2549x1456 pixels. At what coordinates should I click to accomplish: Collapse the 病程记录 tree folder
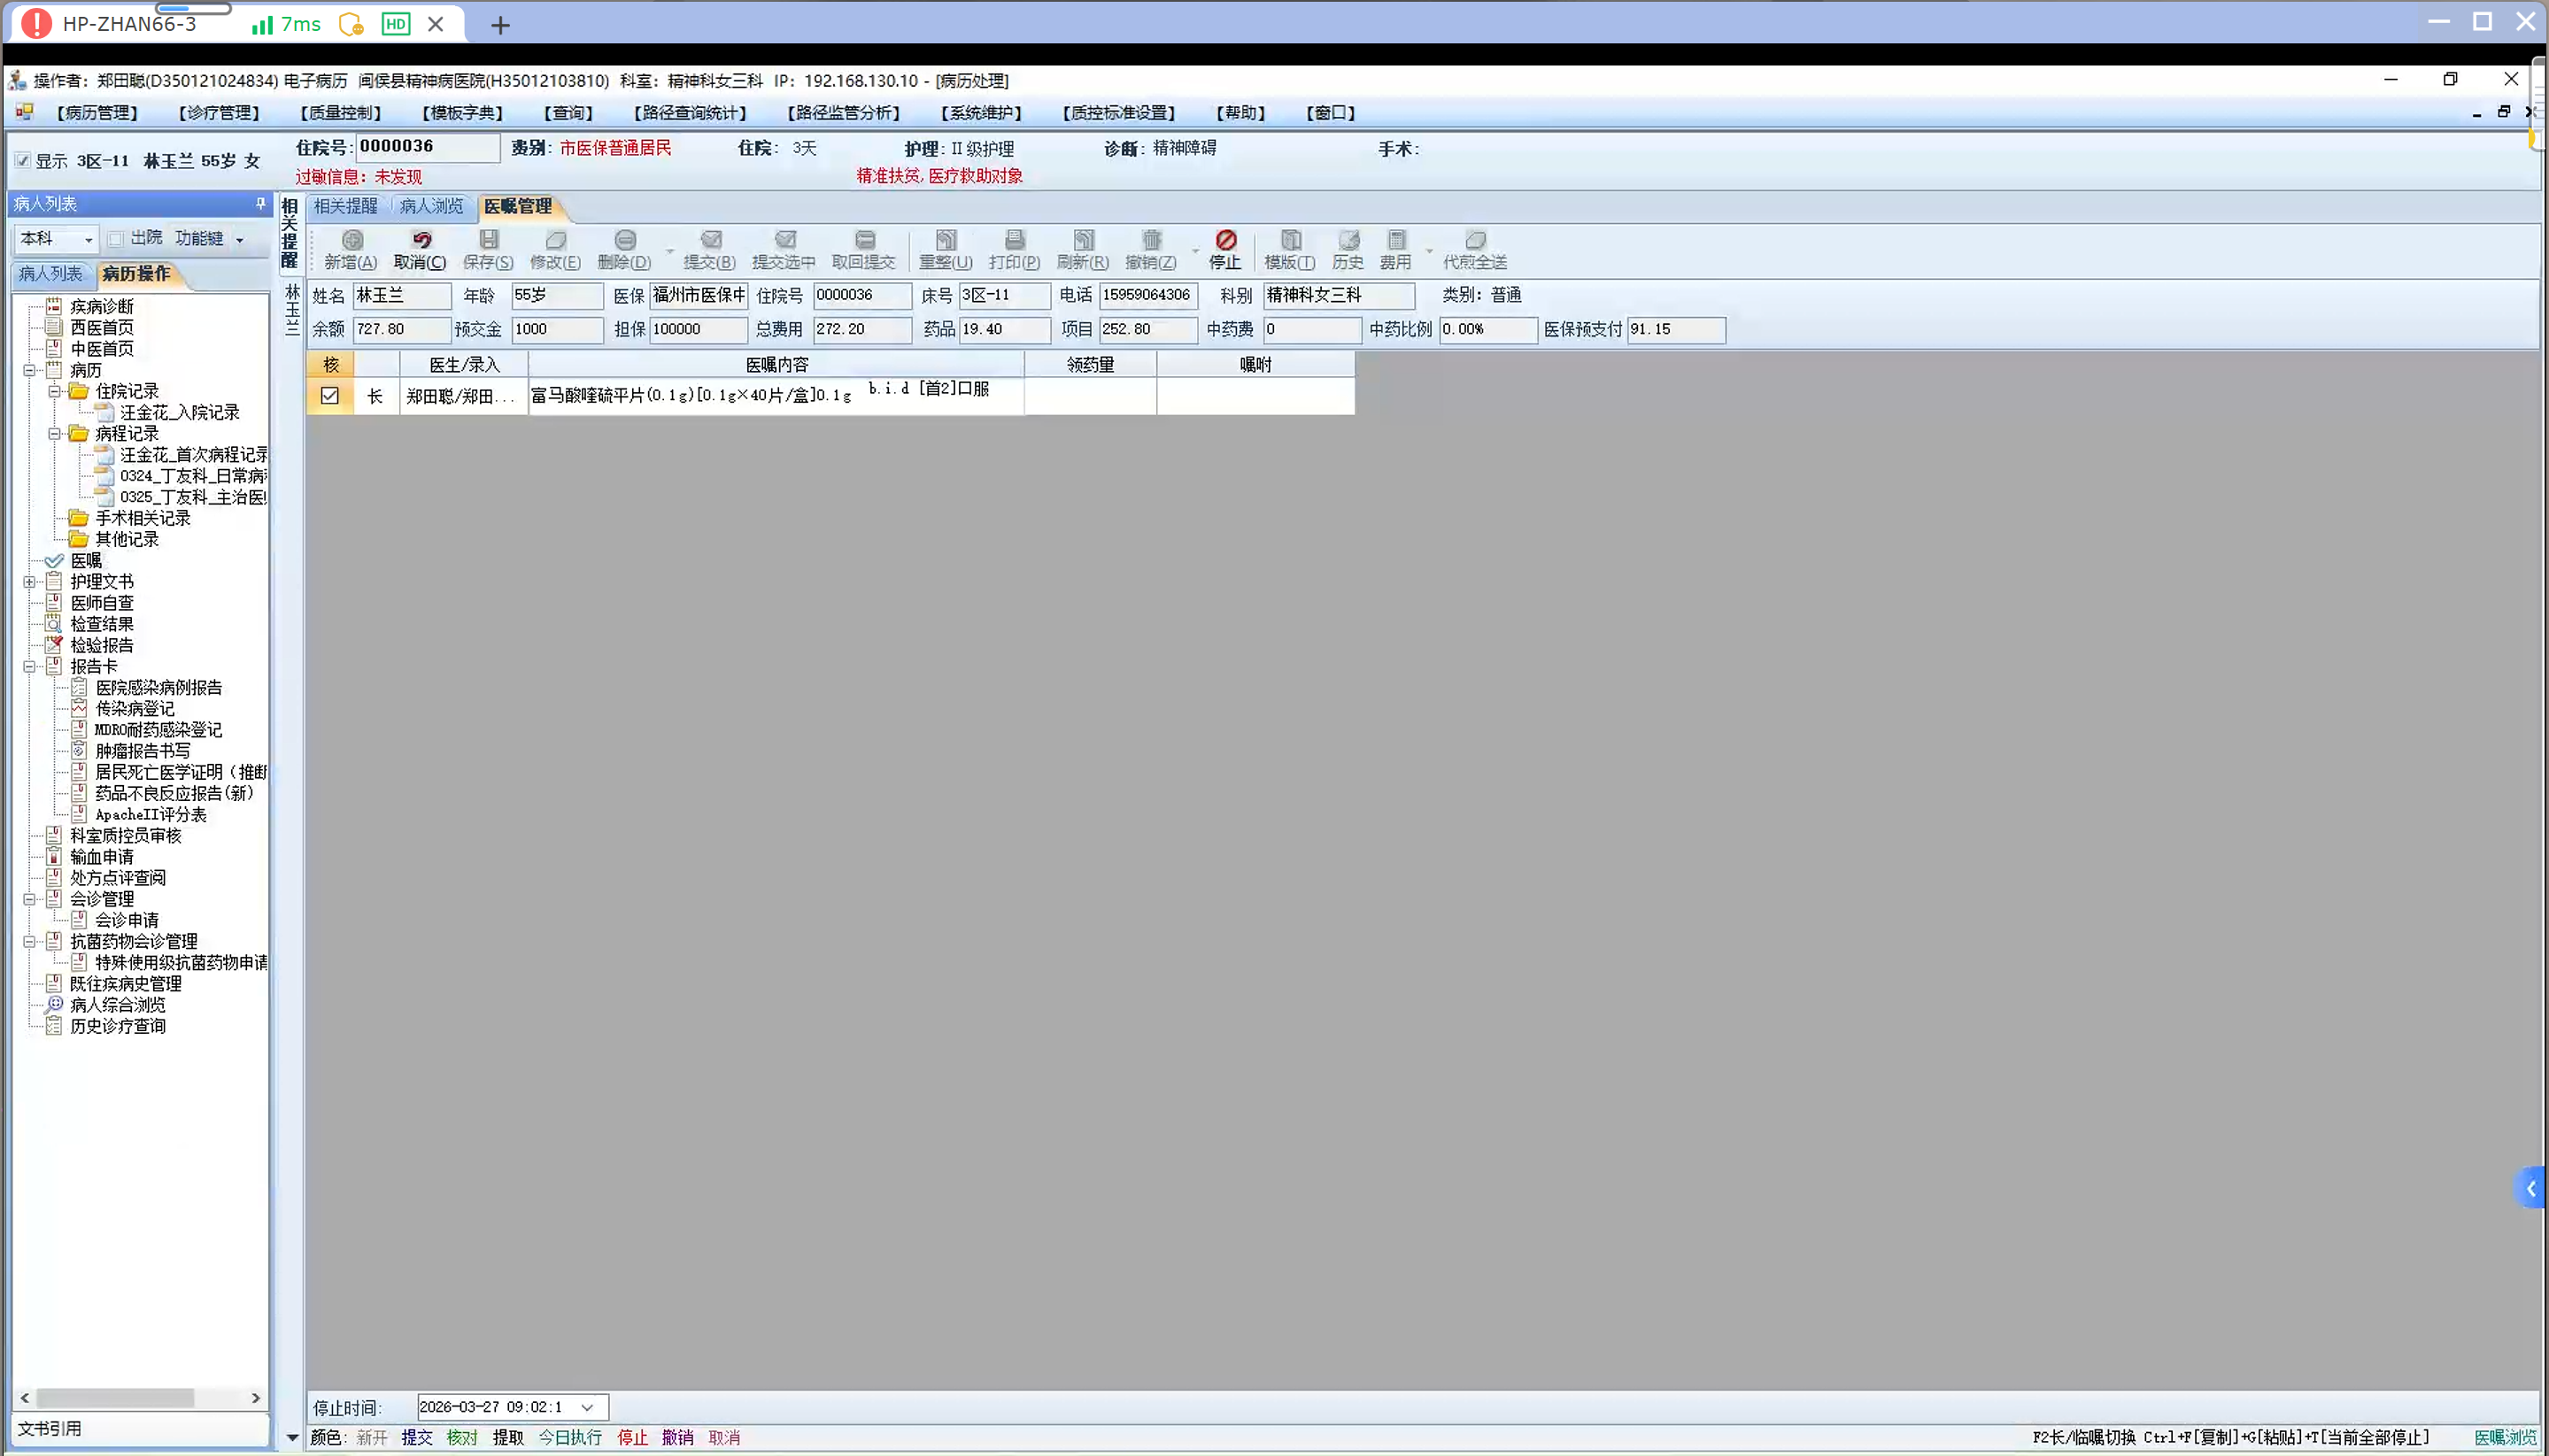pos(55,434)
